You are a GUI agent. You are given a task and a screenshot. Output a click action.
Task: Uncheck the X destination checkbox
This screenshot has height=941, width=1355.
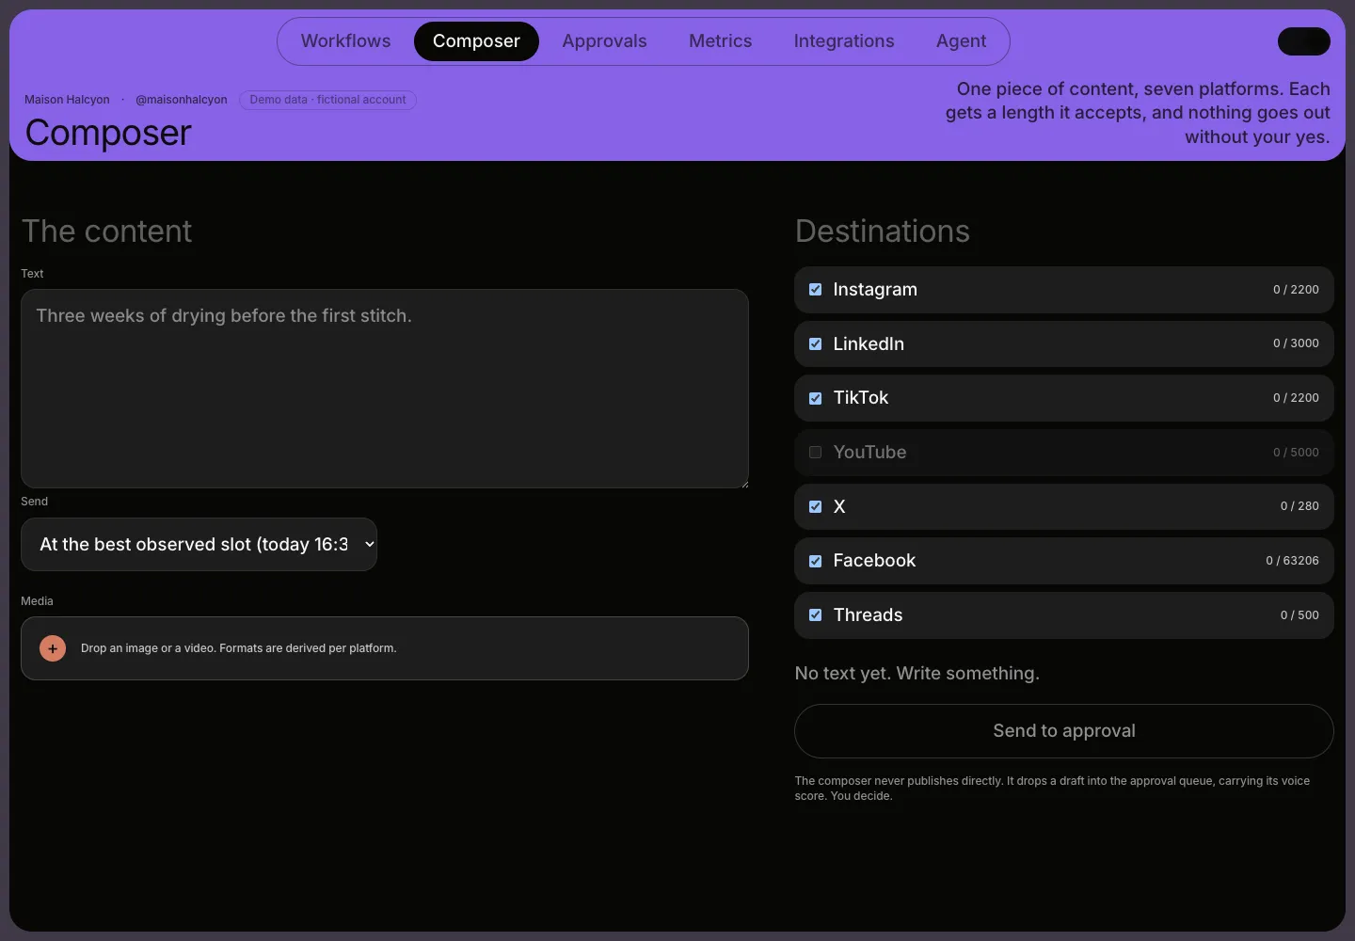click(x=815, y=506)
